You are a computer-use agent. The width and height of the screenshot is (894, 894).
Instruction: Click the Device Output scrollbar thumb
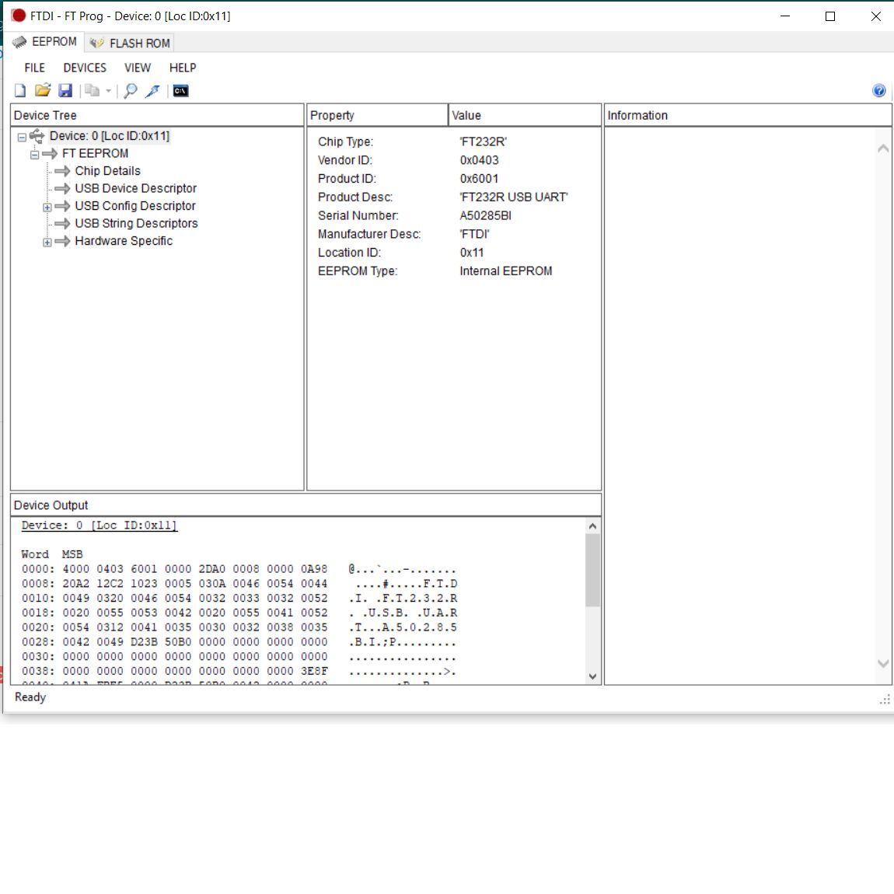tap(592, 570)
